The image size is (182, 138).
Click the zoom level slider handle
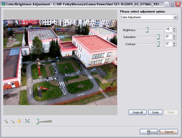click(x=37, y=121)
